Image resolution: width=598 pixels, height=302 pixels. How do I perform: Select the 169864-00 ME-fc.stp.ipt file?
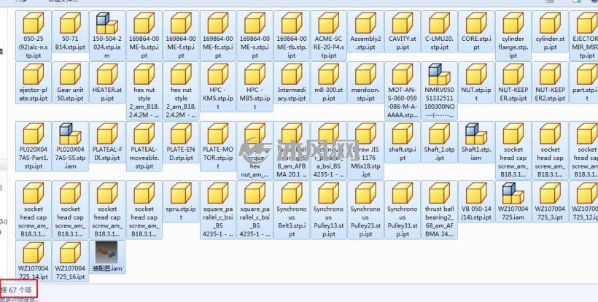[218, 36]
